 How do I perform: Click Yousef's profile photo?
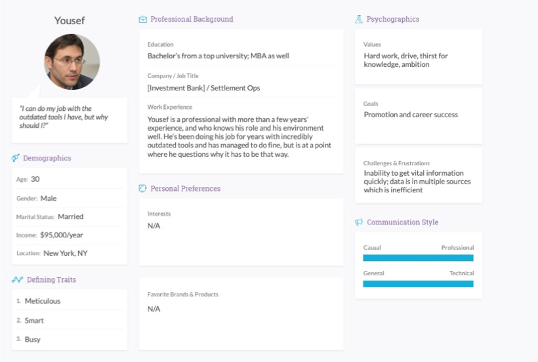[72, 62]
